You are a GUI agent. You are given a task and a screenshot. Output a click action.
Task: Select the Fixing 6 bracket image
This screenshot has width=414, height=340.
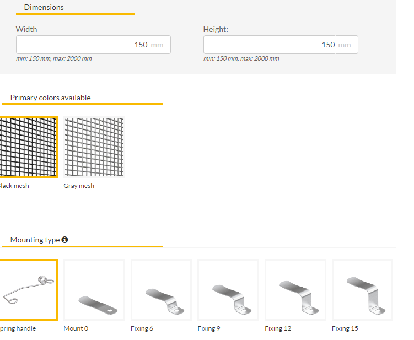pos(161,289)
